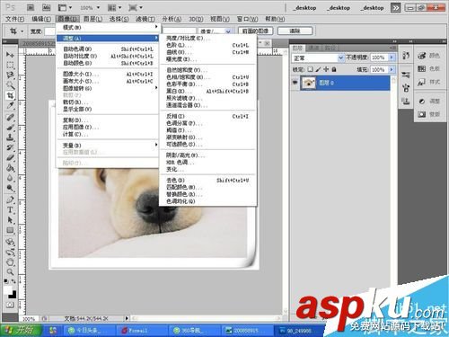
Task: Toggle lock all padlock icon
Action: (334, 69)
